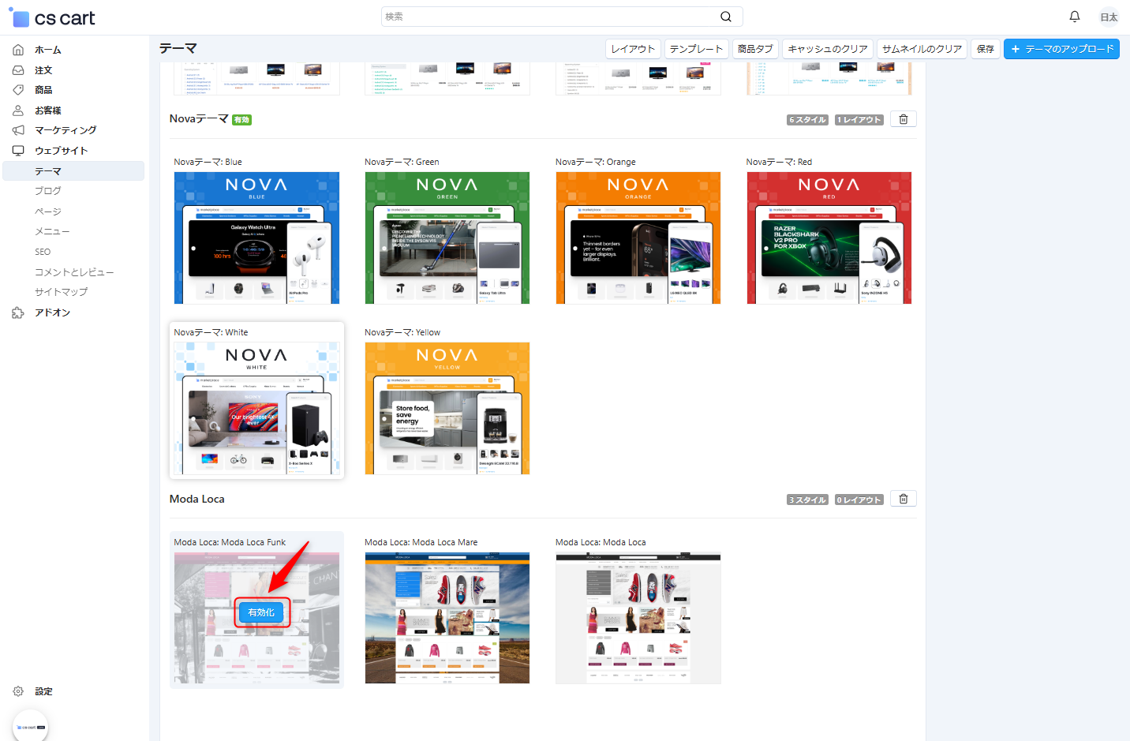Expand the Website menu section
Screen dimensions: 1130x741
[61, 151]
